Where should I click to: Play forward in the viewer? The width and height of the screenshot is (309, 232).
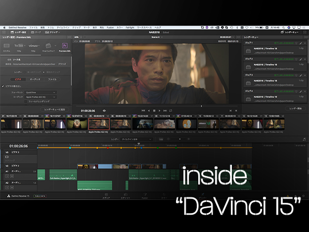coord(159,111)
